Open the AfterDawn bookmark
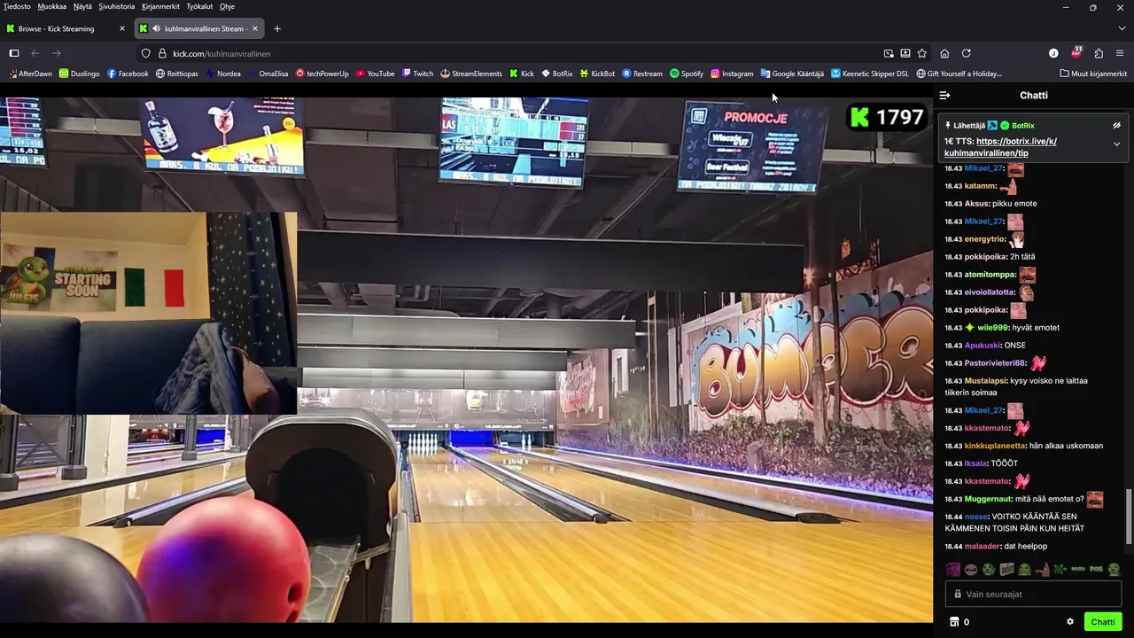The image size is (1134, 638). pyautogui.click(x=31, y=74)
